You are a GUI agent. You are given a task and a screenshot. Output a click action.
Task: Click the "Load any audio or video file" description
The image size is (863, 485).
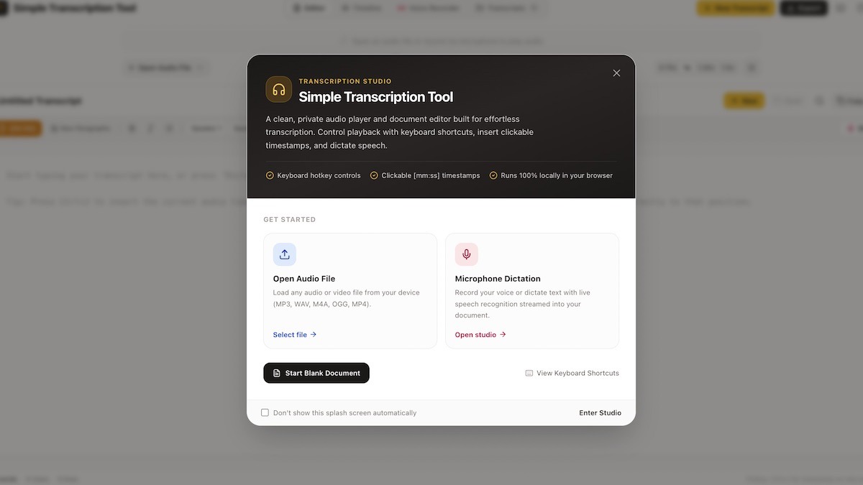tap(347, 298)
